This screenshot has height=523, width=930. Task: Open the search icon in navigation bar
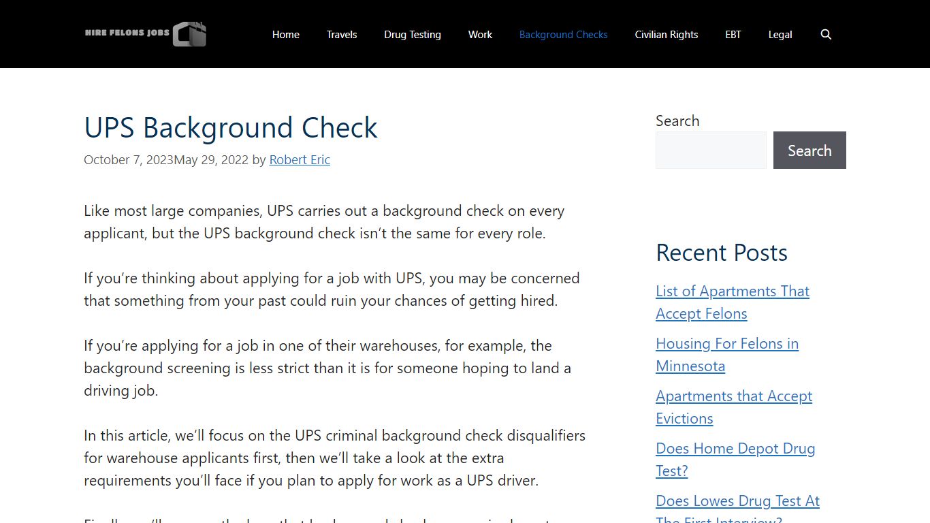coord(826,34)
